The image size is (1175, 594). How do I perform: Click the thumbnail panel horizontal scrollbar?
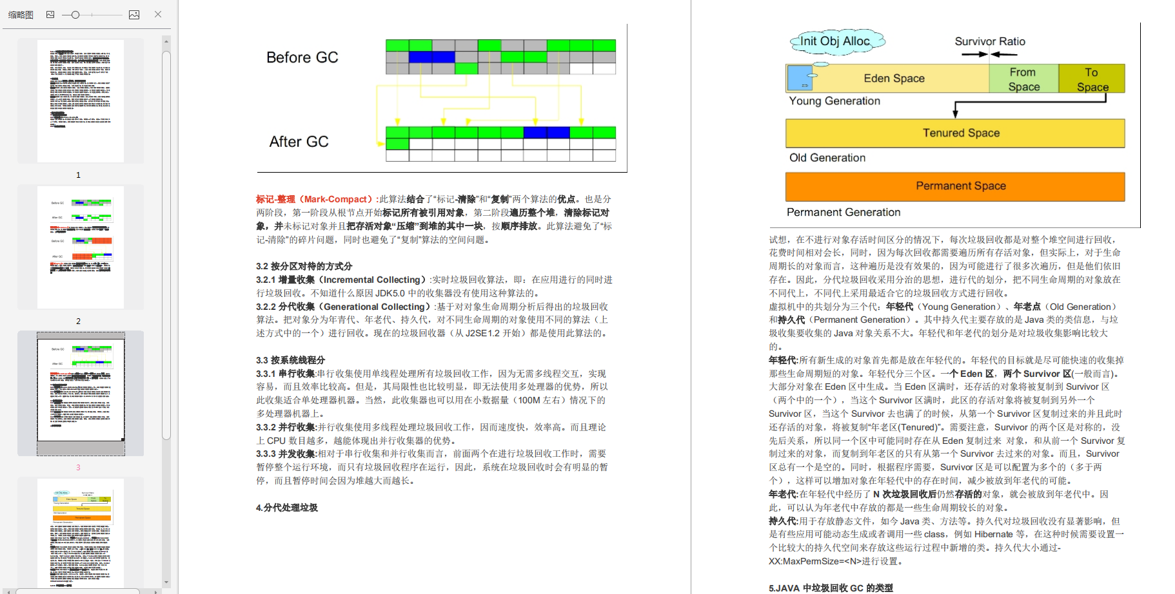(77, 591)
